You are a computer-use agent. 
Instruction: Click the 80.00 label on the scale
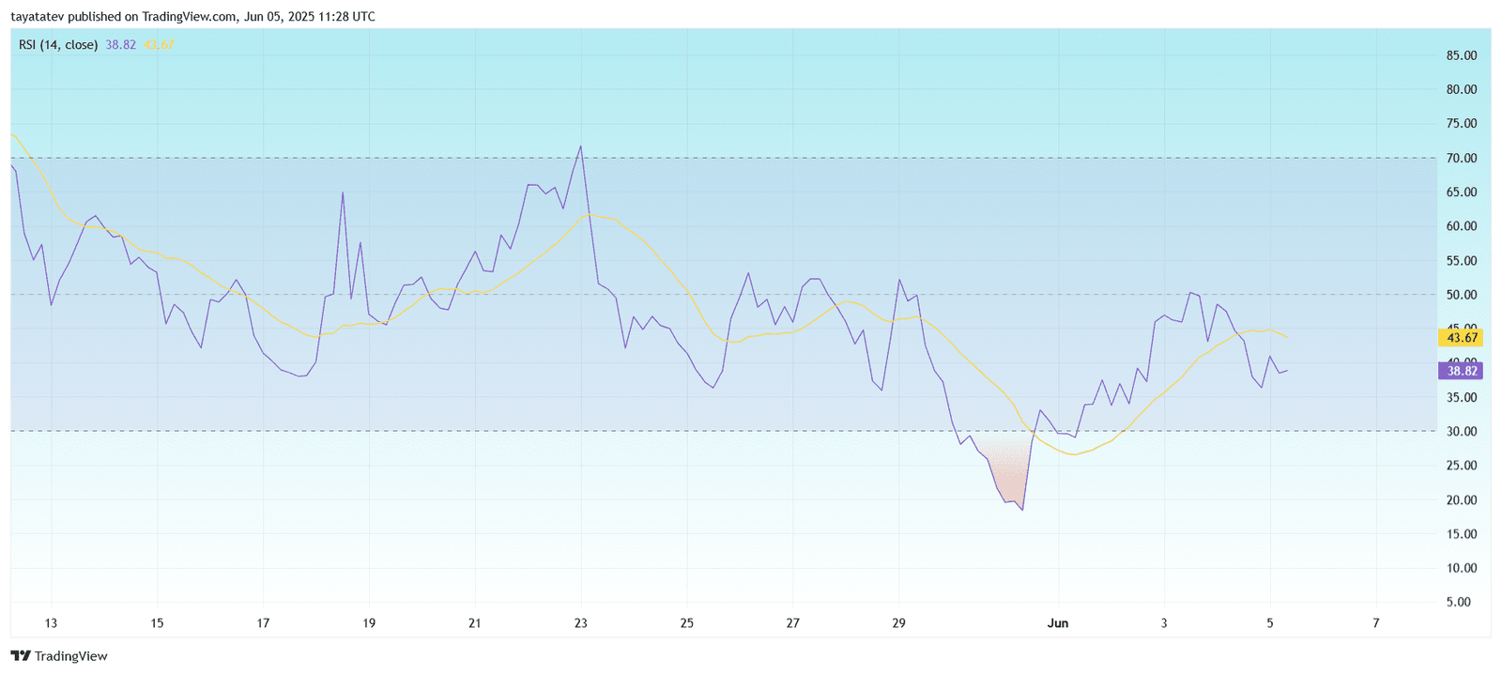click(x=1462, y=89)
